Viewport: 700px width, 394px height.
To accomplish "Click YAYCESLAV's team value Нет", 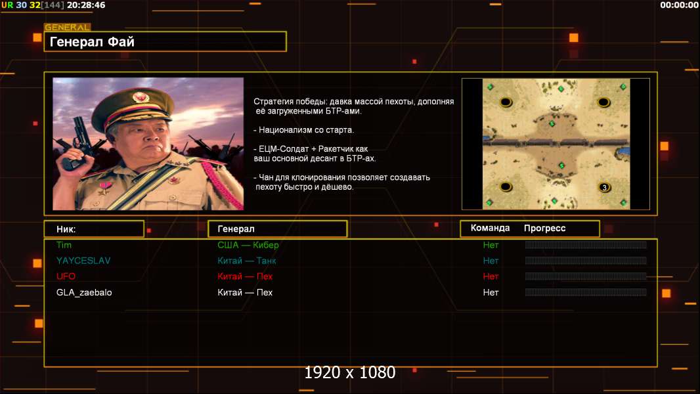I will pos(491,261).
